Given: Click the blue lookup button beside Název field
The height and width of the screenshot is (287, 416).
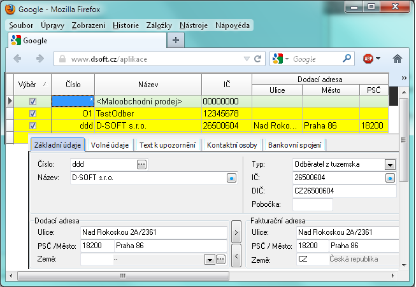Looking at the screenshot, I should tap(231, 178).
